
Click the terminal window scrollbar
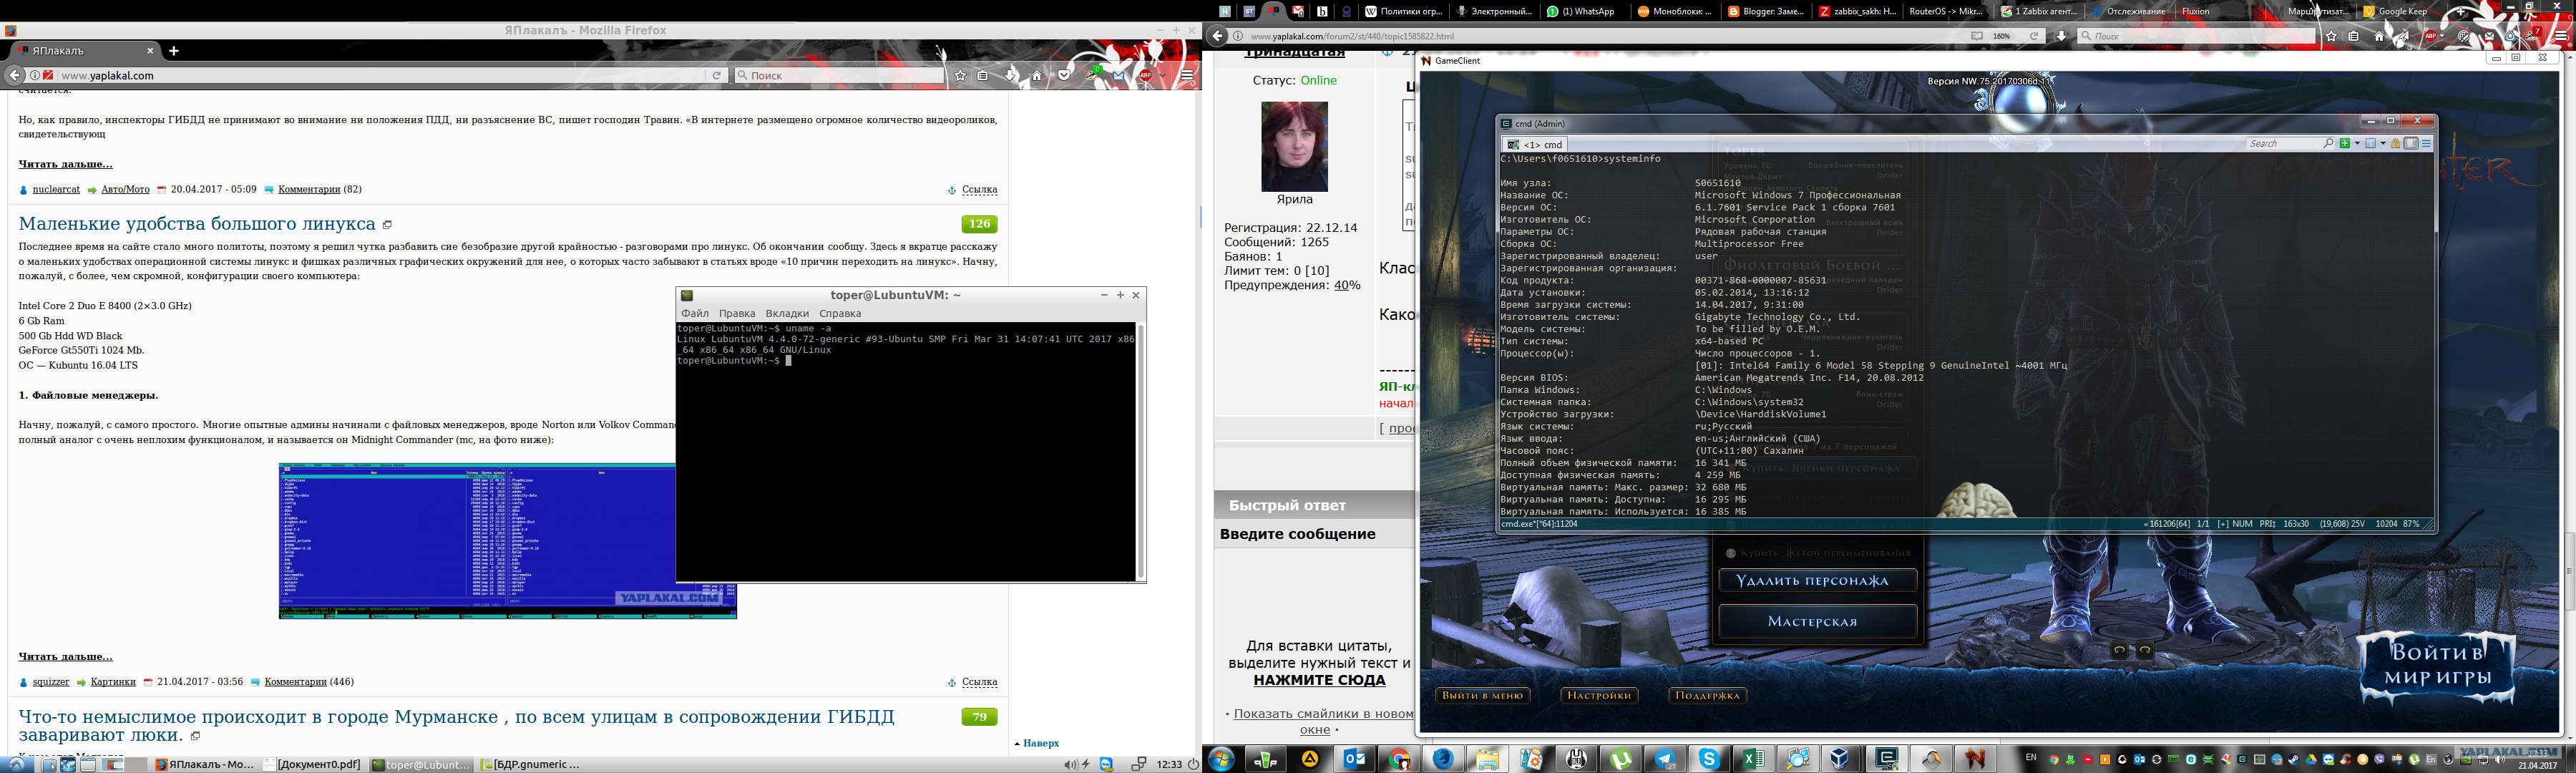coord(1140,451)
